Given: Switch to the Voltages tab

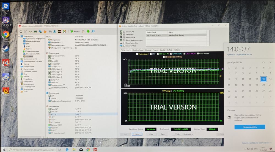Looking at the screenshot, I should 148,50.
